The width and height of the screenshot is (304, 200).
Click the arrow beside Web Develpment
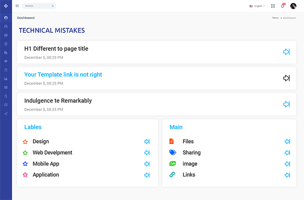(147, 153)
